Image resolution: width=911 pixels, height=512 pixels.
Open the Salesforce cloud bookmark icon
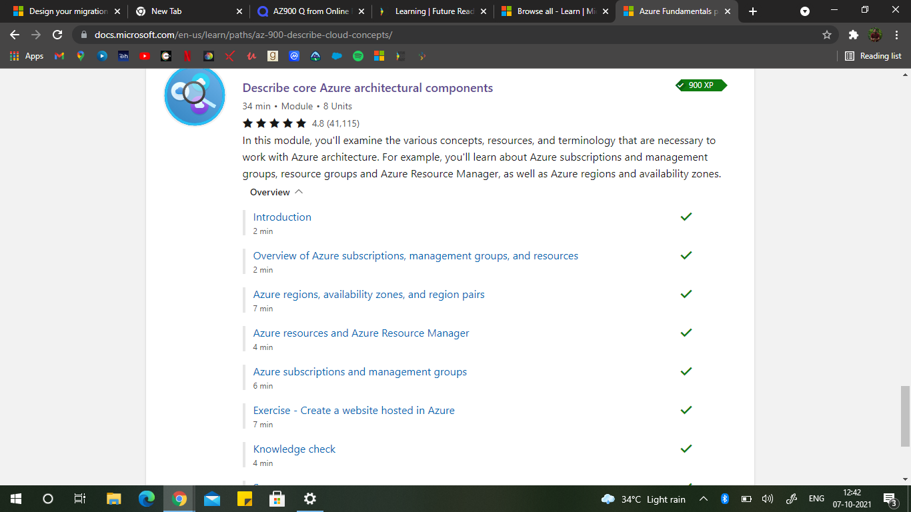pos(337,56)
